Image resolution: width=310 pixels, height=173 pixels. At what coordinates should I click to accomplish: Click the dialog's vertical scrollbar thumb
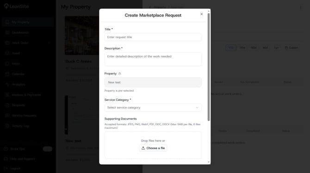tap(209, 67)
